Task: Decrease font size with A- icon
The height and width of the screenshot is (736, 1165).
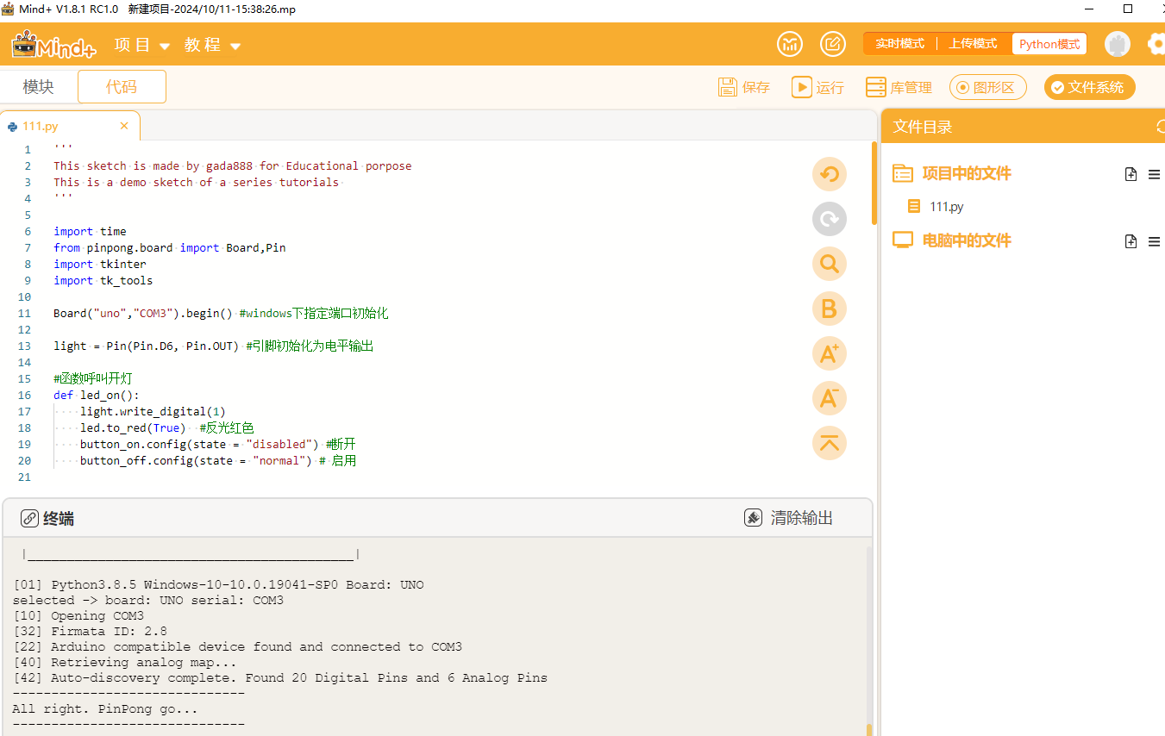Action: click(x=830, y=398)
